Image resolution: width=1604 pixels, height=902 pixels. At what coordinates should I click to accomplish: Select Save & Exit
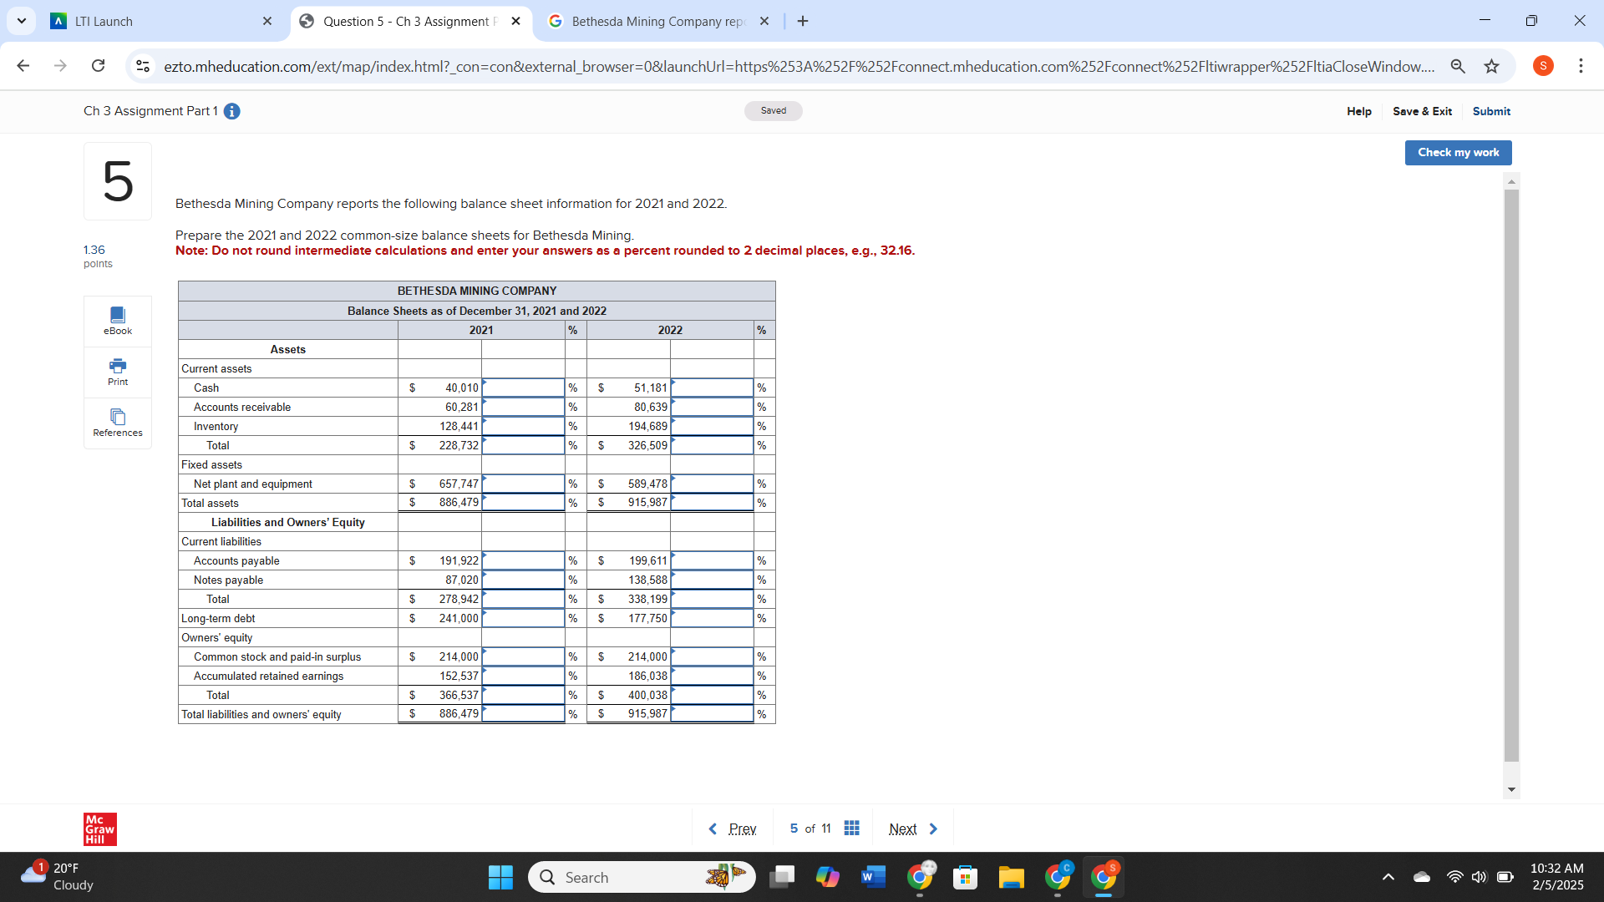(1422, 111)
